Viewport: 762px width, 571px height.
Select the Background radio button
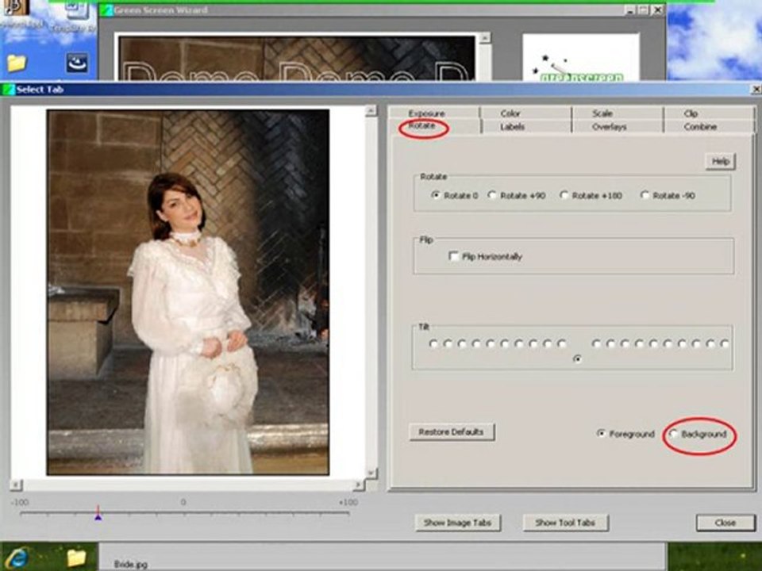674,434
